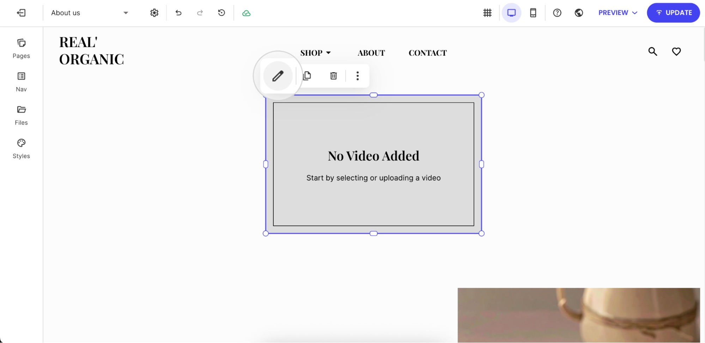Click the green cloud saved icon
The width and height of the screenshot is (705, 343).
[x=246, y=13]
